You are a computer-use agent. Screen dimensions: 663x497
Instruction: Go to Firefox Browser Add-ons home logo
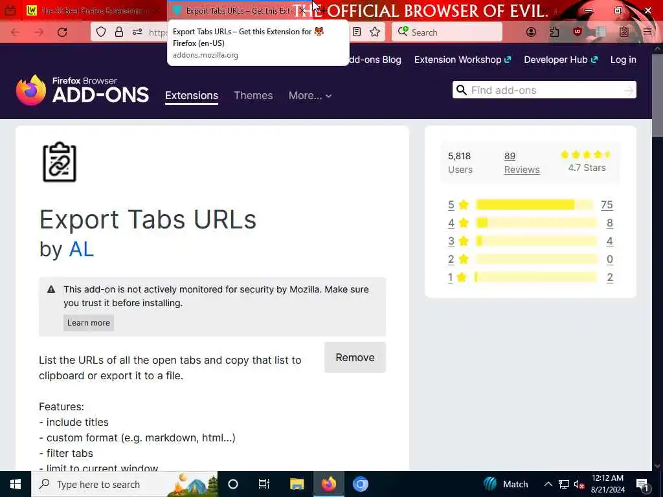82,90
